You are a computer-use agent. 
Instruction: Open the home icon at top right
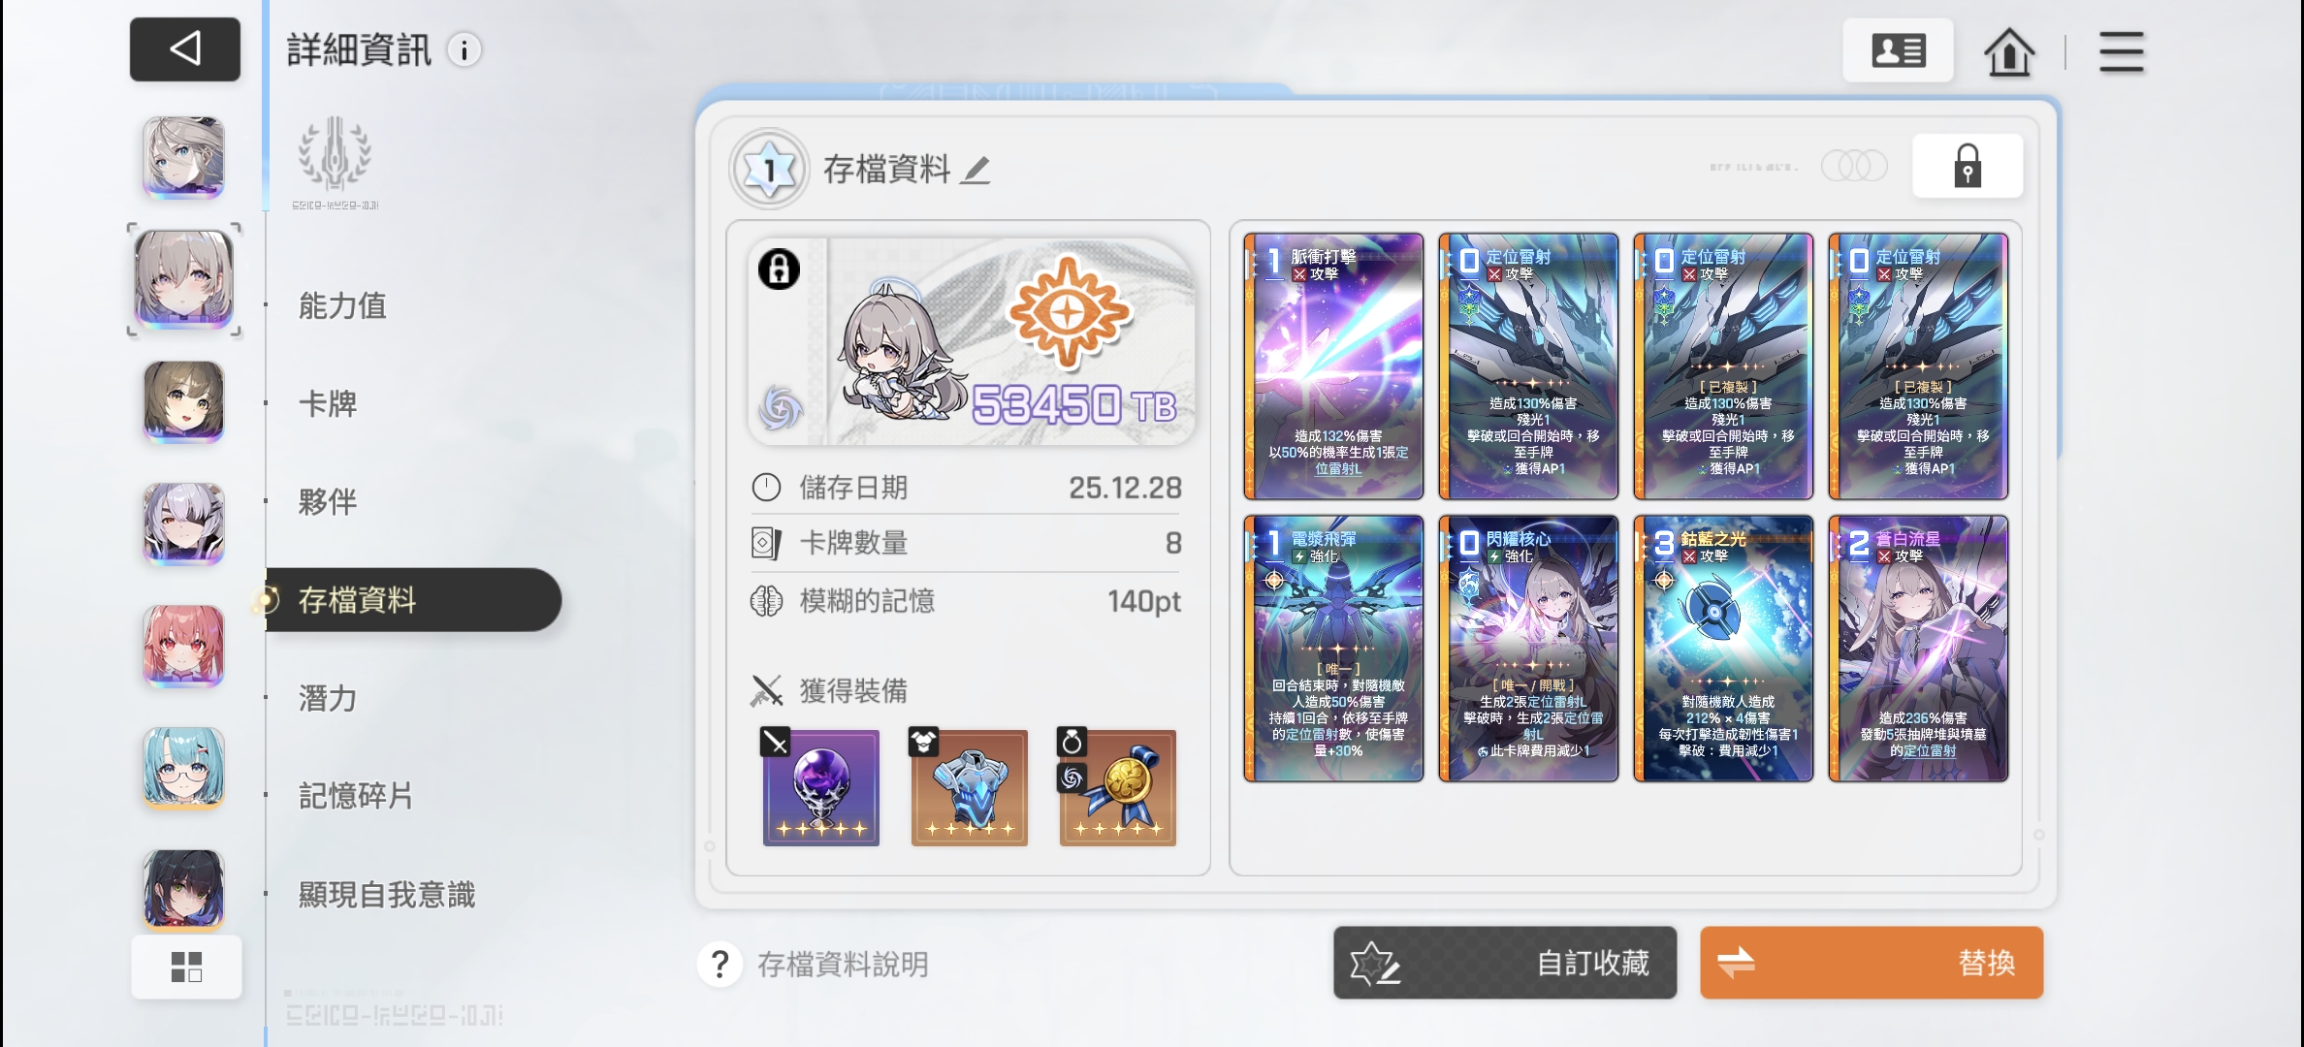click(x=2008, y=51)
